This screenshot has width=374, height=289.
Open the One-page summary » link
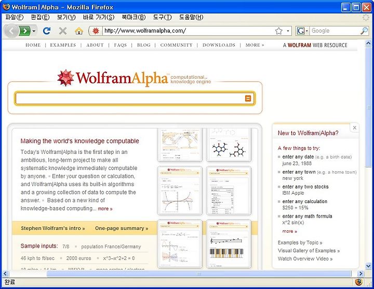[x=122, y=228]
